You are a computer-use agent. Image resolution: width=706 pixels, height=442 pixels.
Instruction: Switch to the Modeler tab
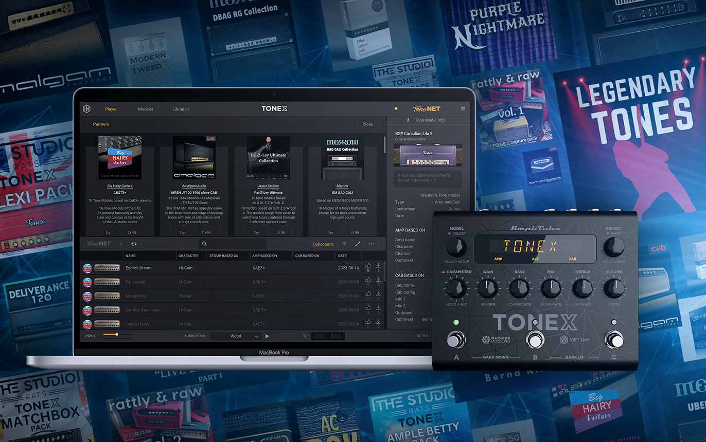click(x=146, y=109)
